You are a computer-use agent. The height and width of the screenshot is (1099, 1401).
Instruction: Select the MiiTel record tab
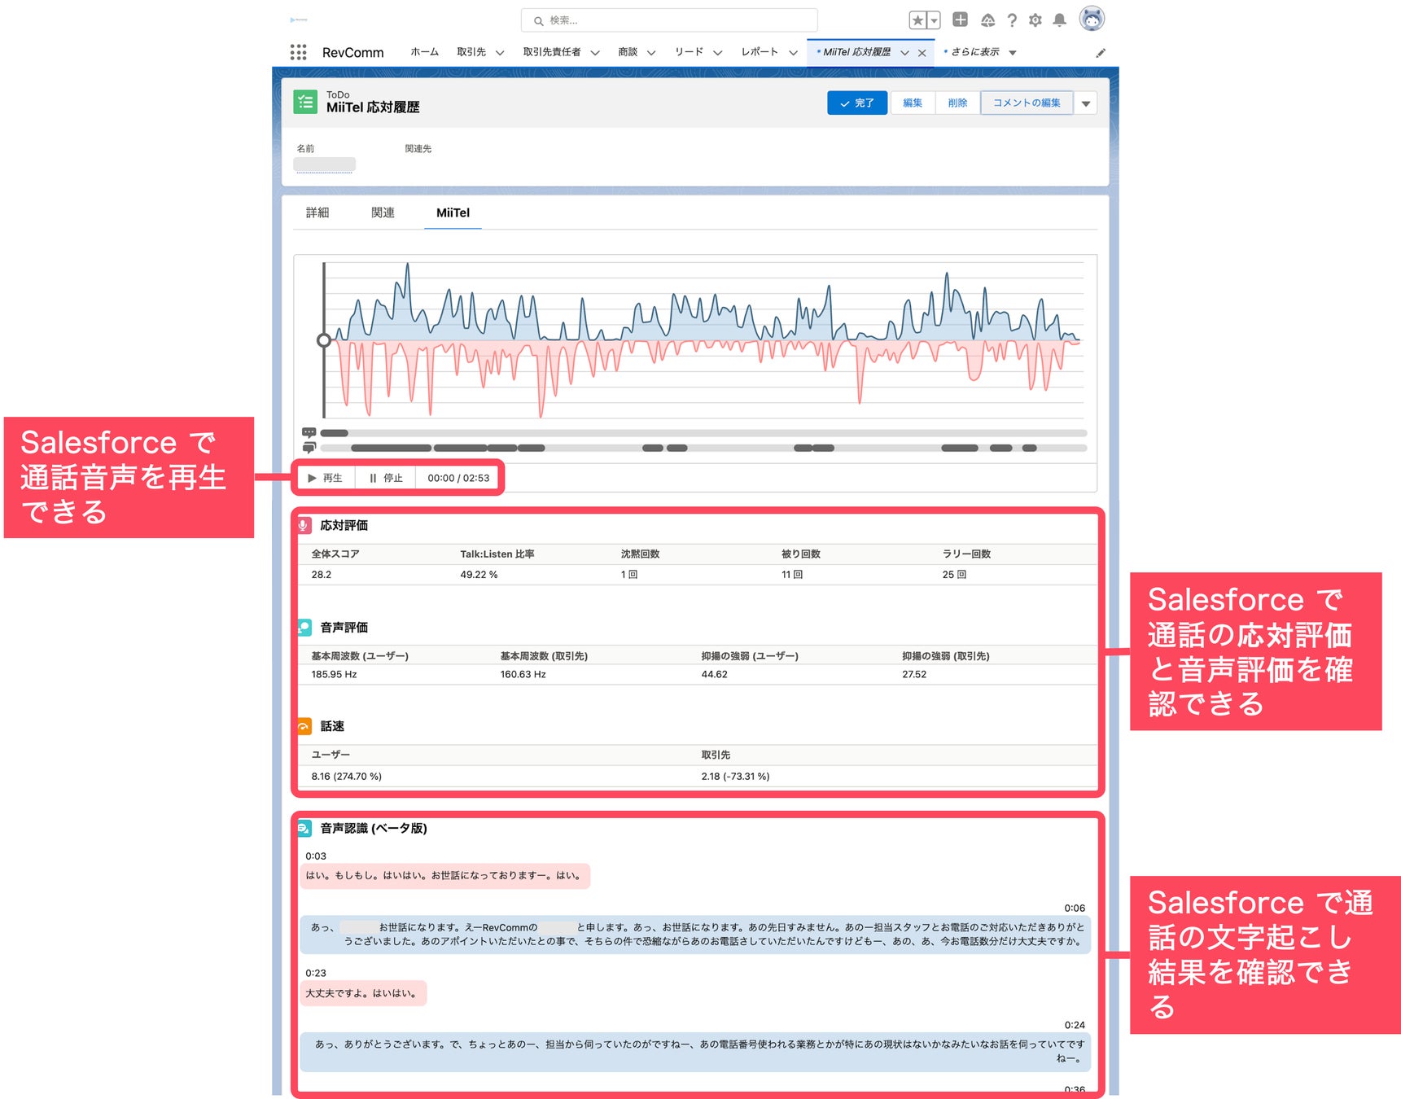[x=453, y=212]
